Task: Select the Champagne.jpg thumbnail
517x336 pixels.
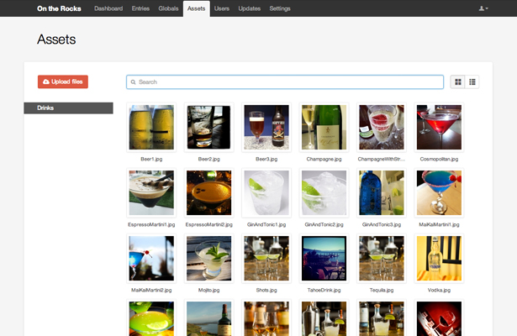Action: [x=324, y=127]
